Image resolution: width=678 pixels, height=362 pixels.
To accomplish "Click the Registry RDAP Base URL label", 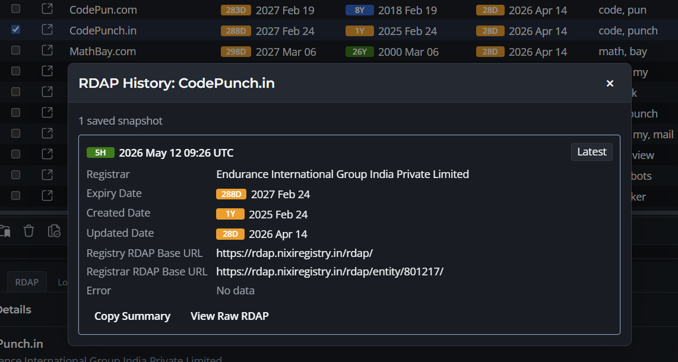I will [x=144, y=253].
